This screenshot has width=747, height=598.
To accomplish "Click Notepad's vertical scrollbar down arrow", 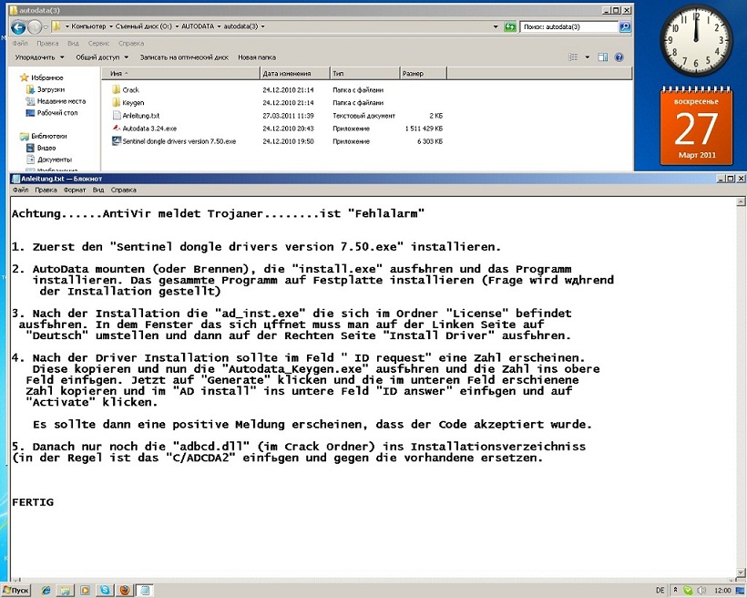I will click(x=741, y=572).
